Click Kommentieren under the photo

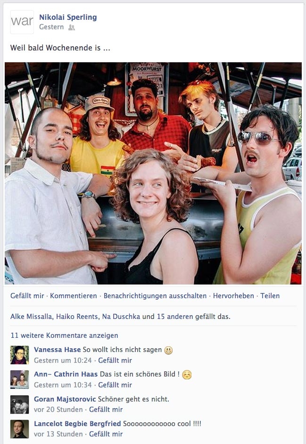tap(73, 296)
